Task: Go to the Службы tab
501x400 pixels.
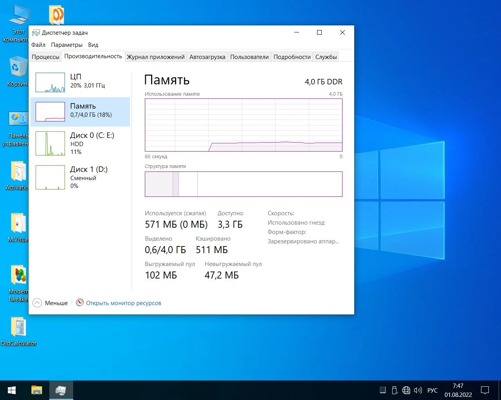Action: point(326,57)
